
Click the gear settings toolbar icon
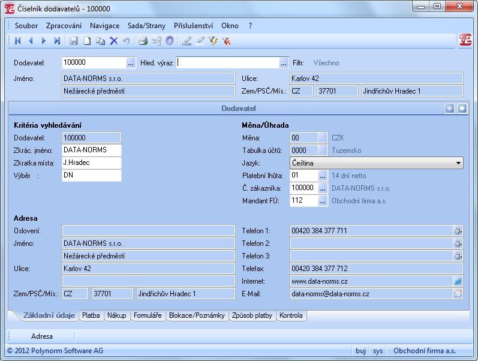(x=170, y=41)
